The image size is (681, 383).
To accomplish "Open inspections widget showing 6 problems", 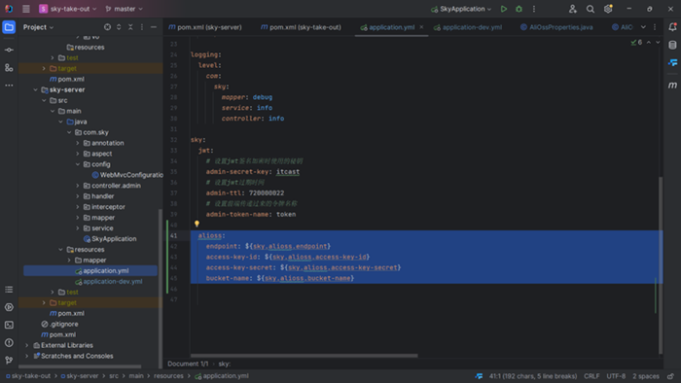I will tap(636, 42).
